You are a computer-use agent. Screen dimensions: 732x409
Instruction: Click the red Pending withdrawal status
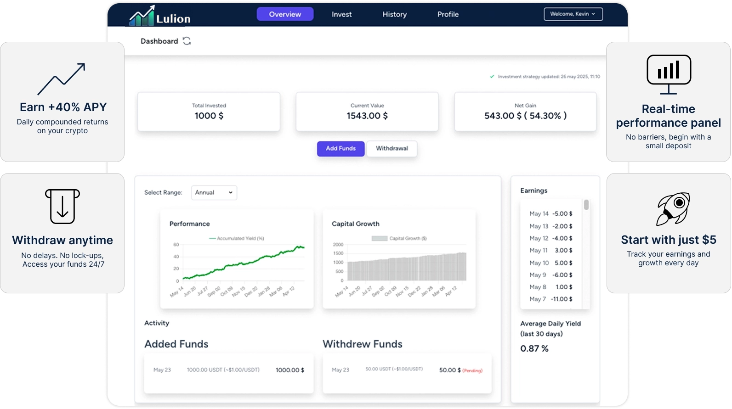tap(472, 371)
